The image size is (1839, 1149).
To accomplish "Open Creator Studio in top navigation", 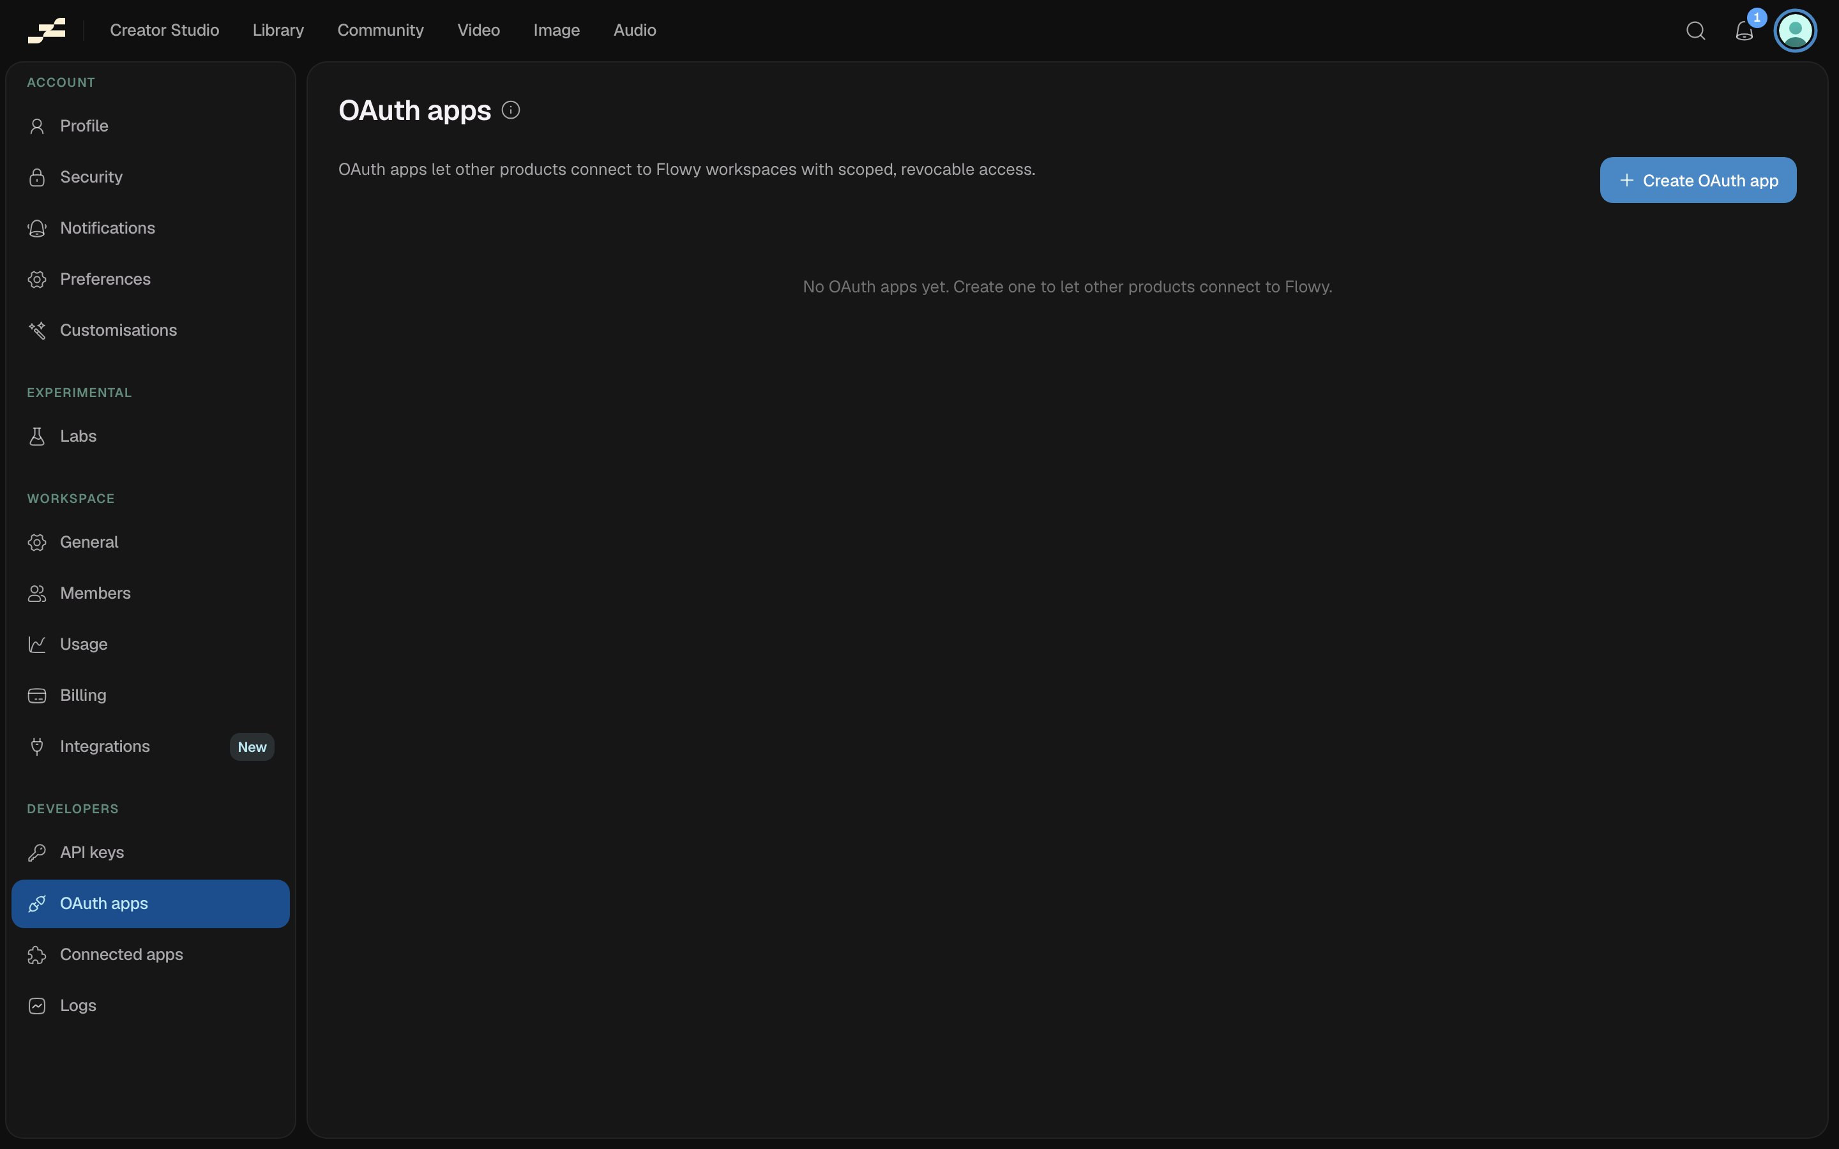I will 164,31.
